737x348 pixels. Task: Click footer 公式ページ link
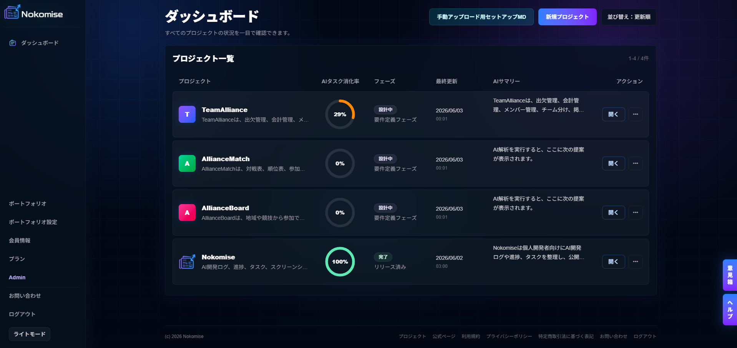click(x=444, y=336)
